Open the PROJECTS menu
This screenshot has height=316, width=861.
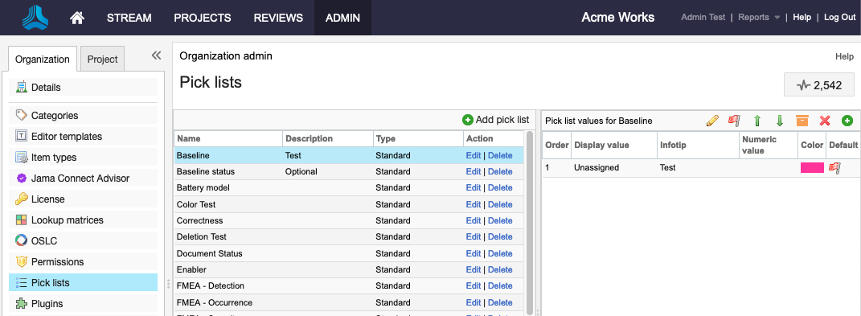point(203,18)
